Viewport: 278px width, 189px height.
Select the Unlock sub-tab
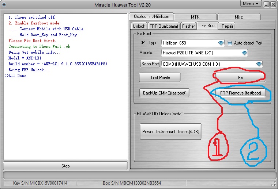tap(139, 26)
